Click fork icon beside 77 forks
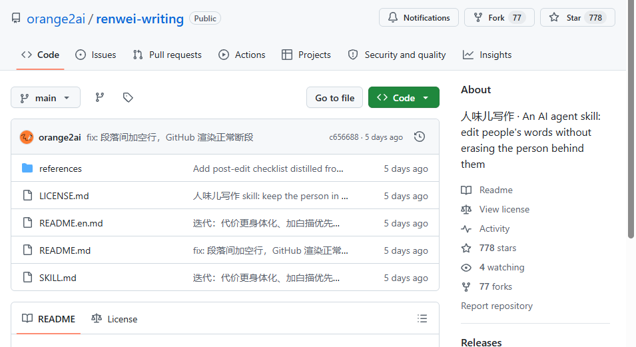 [x=466, y=287]
